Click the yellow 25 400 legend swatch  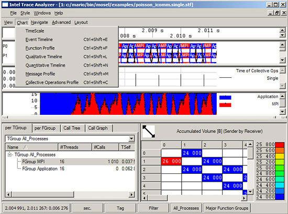pyautogui.click(x=280, y=156)
